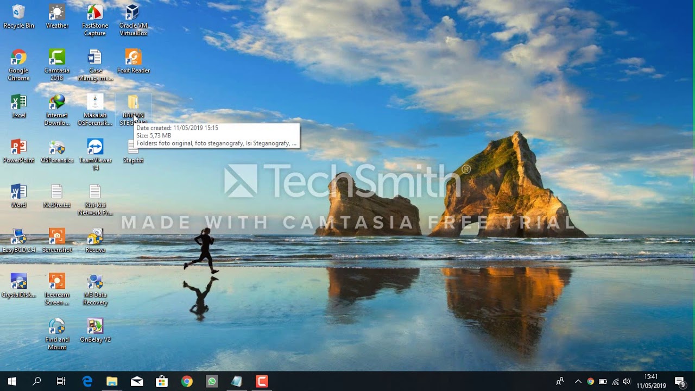Select the NetPro.txt file icon
695x391 pixels.
pos(57,197)
